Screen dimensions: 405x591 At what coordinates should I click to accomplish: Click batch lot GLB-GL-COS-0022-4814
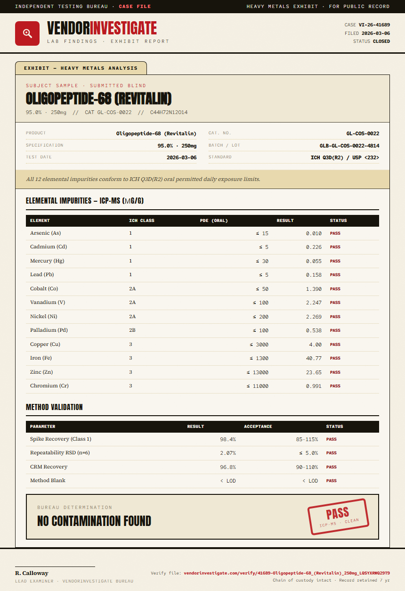[x=349, y=146]
